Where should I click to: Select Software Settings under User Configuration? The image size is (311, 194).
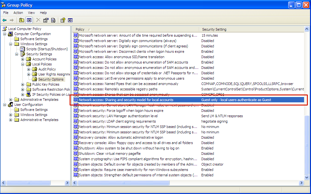tap(34, 110)
